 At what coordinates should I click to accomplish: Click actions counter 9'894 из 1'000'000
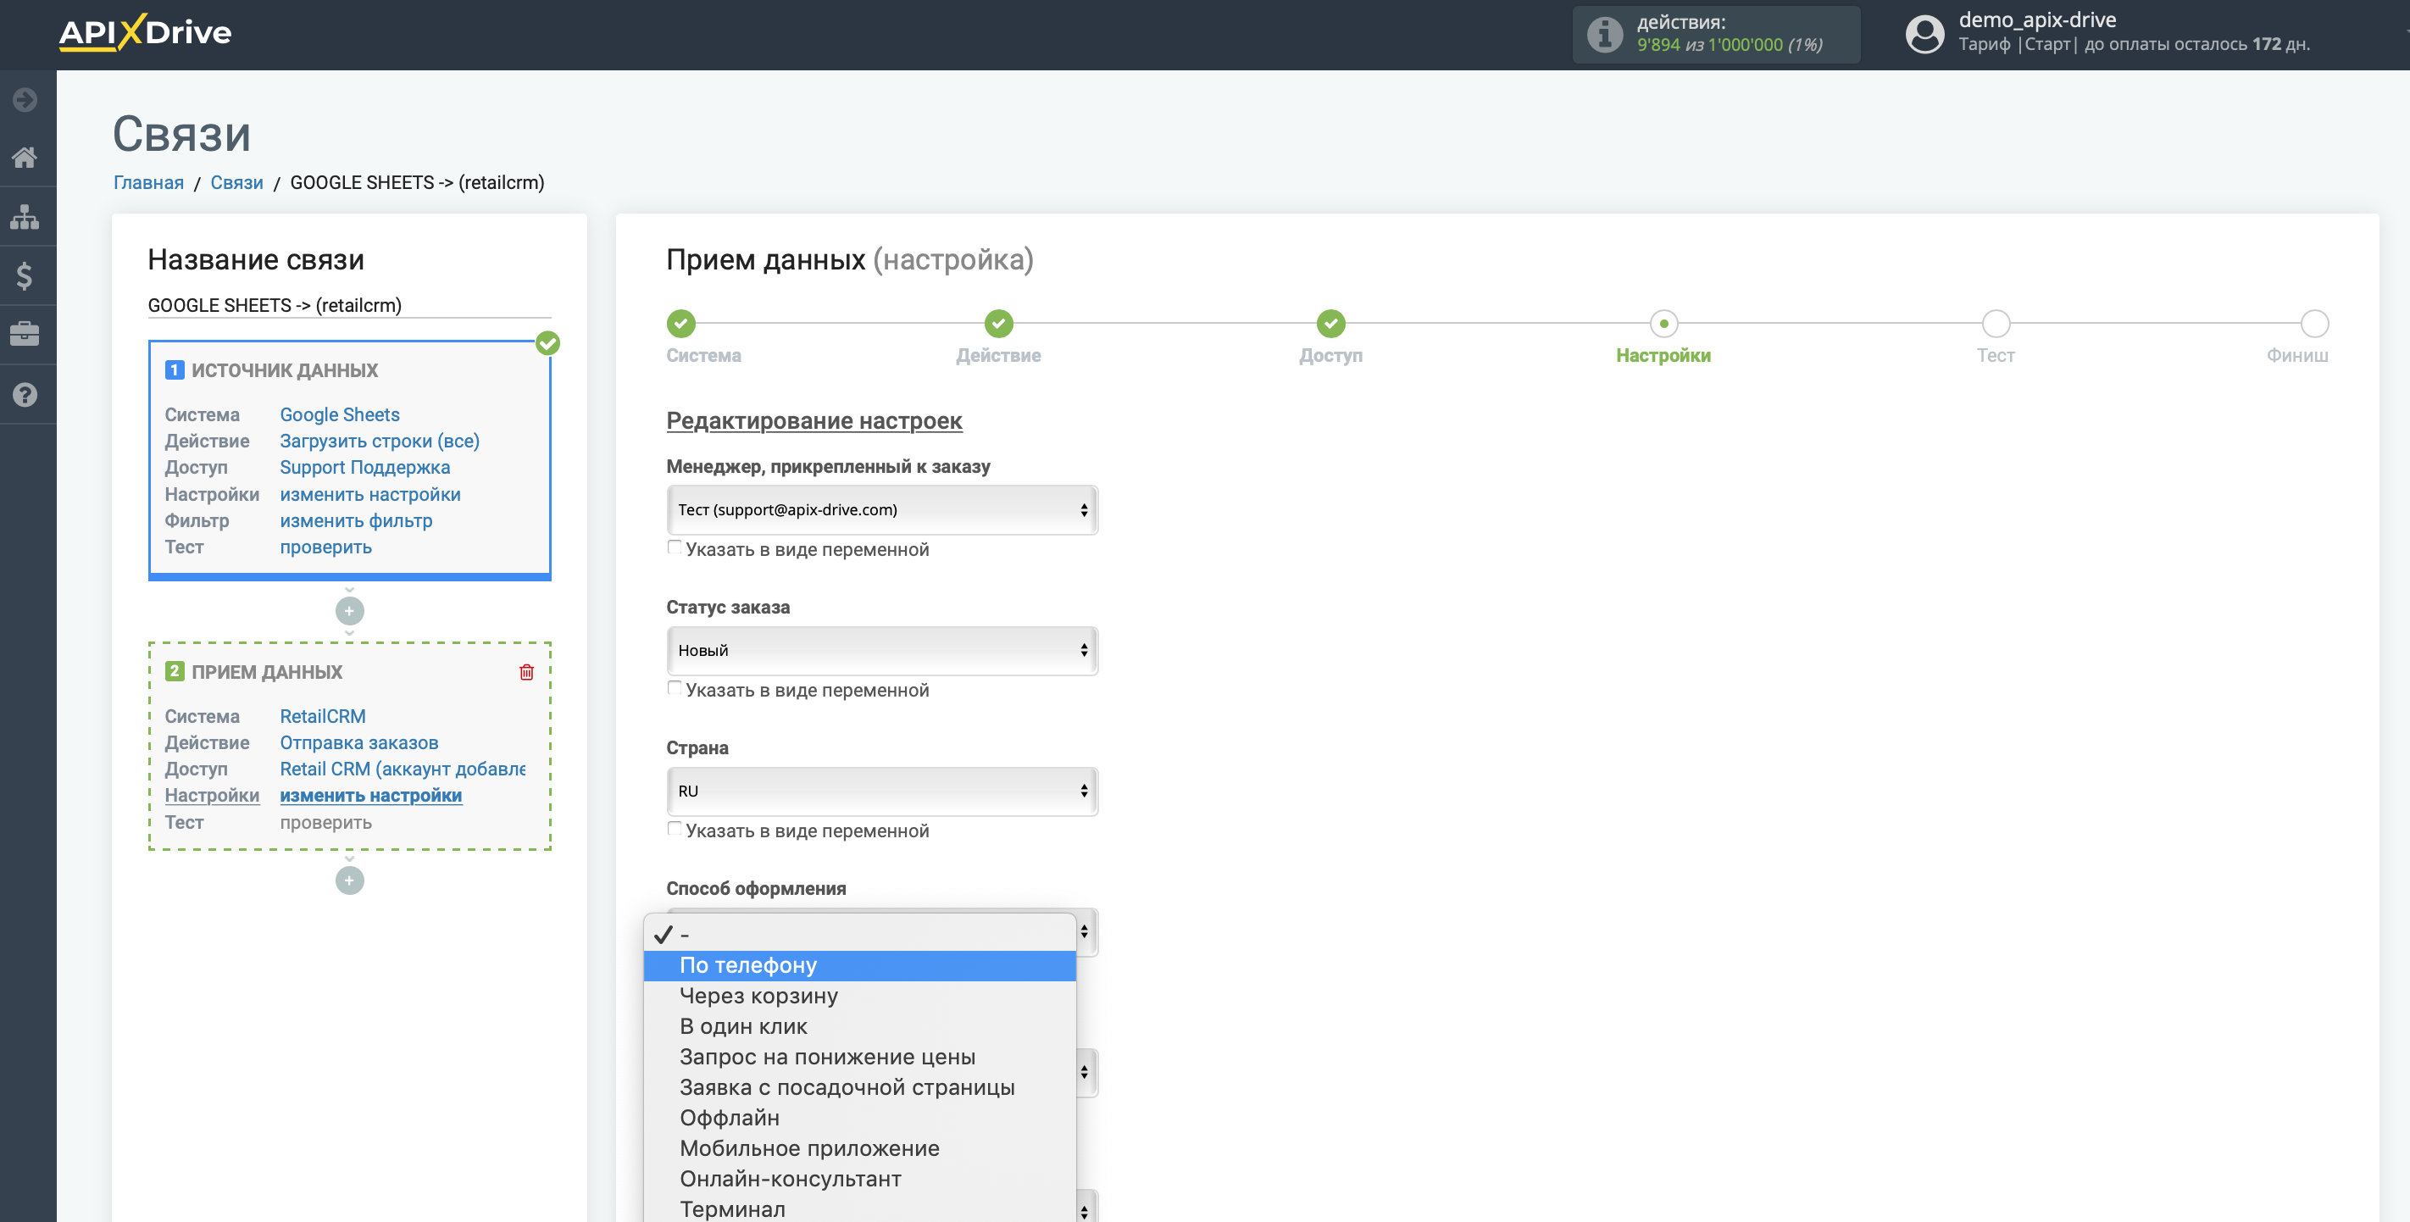pos(1729,45)
